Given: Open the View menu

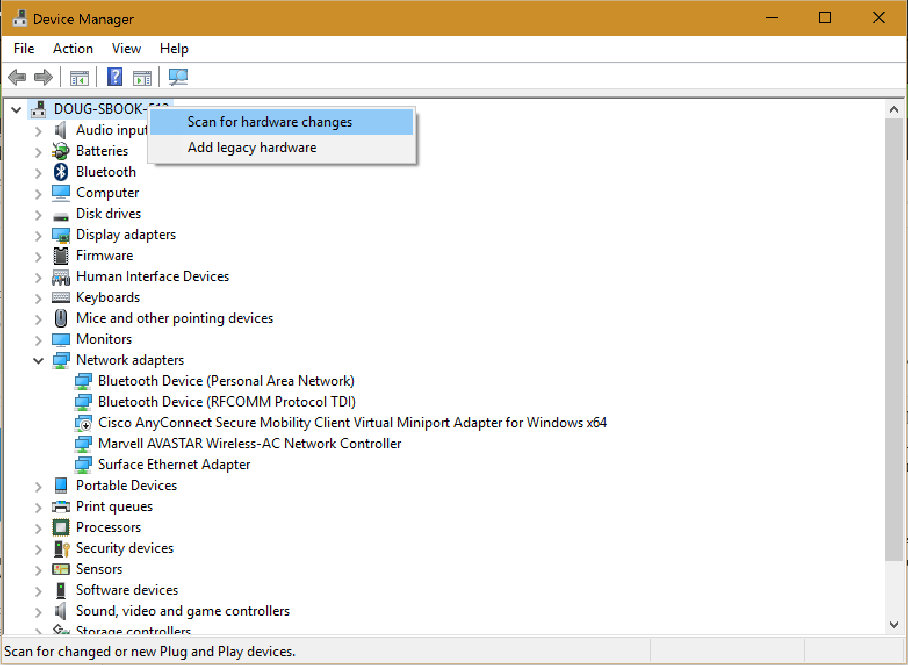Looking at the screenshot, I should [x=126, y=49].
